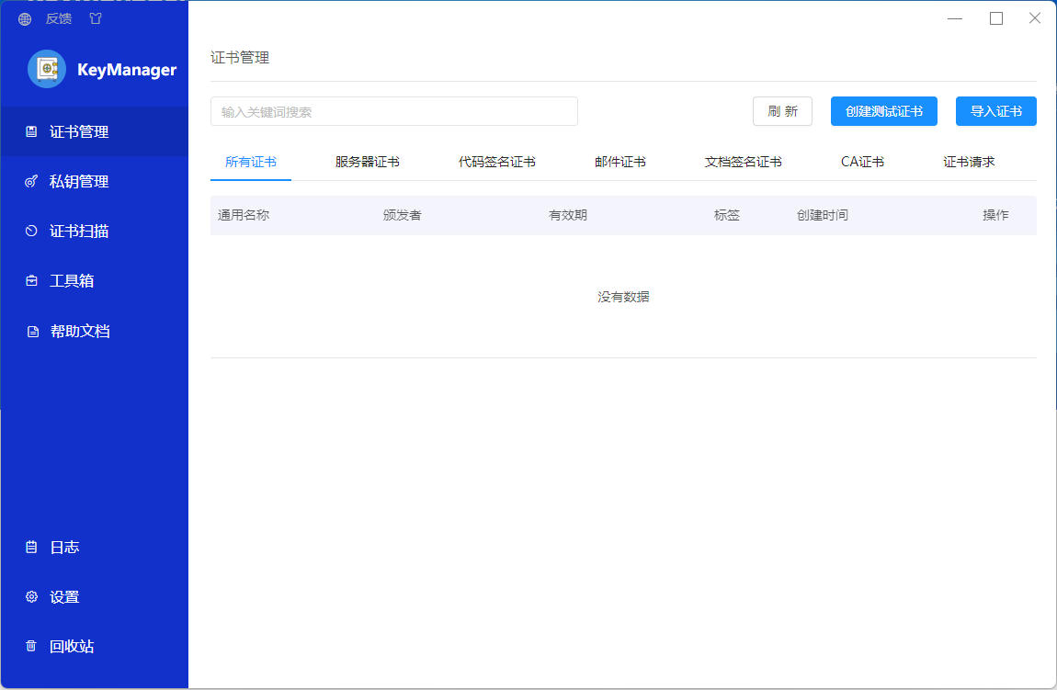This screenshot has height=690, width=1057.
Task: Create a test certificate via 创建测试证书
Action: coord(883,110)
